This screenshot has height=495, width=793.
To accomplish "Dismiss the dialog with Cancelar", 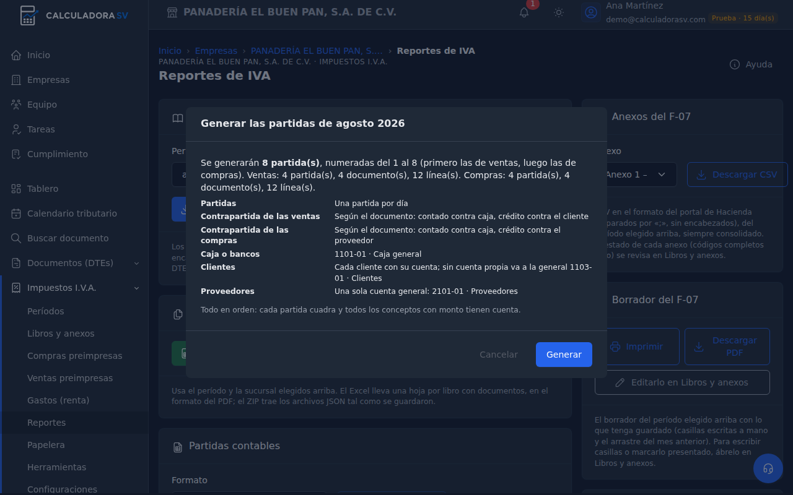I will coord(499,355).
